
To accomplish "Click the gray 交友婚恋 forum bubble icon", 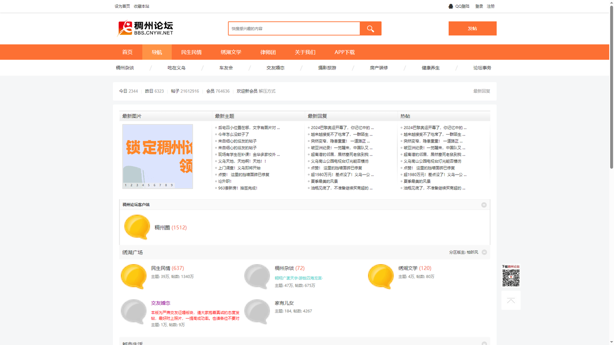I will pos(134,311).
